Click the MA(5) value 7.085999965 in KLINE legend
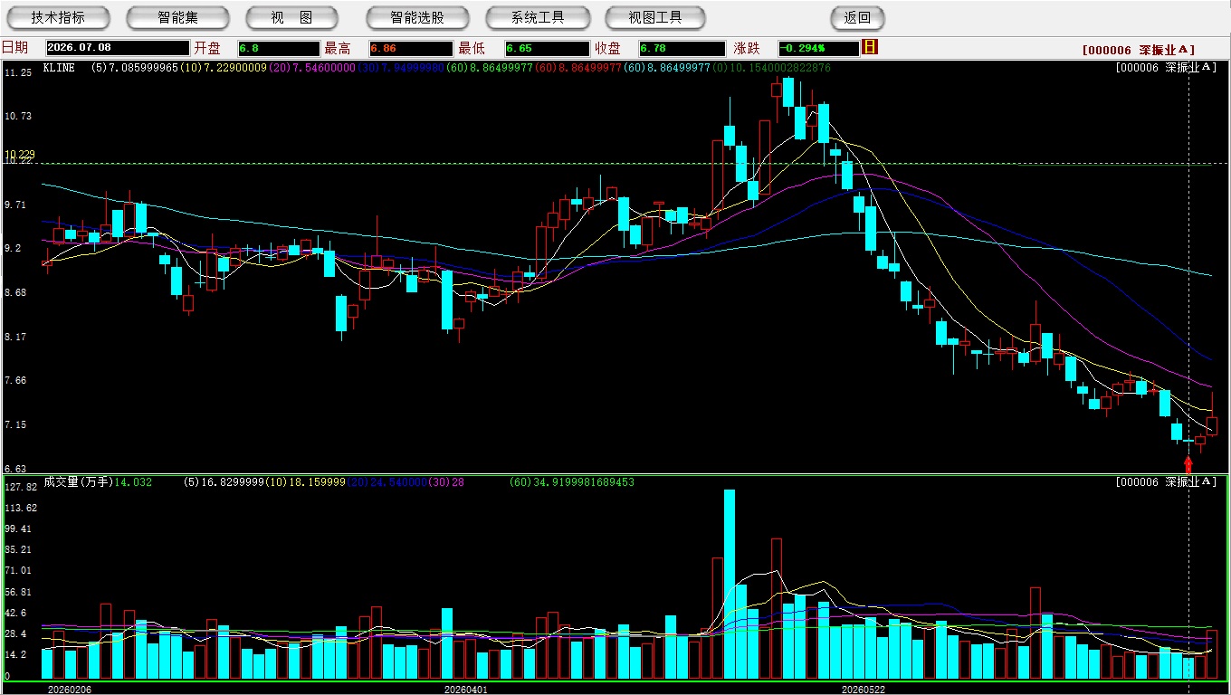The height and width of the screenshot is (695, 1231). (135, 68)
